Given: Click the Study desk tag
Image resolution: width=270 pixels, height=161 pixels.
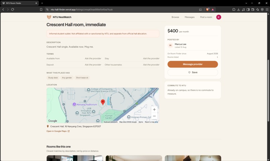Looking at the screenshot, I should (53, 78).
